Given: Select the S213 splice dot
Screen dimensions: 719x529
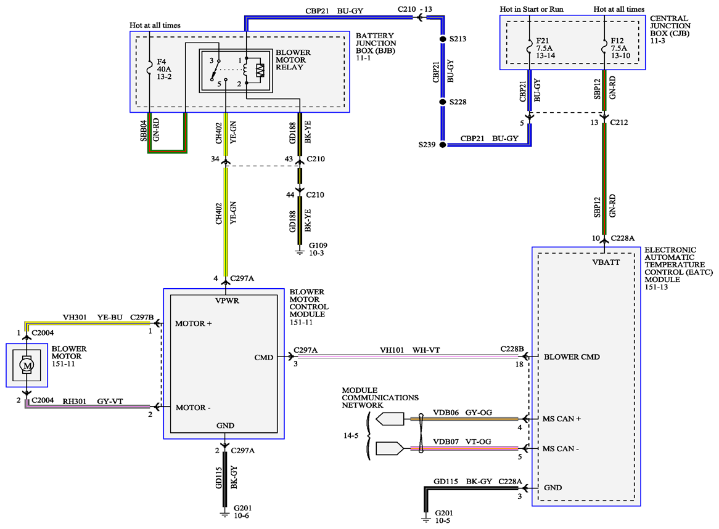Looking at the screenshot, I should pos(442,39).
